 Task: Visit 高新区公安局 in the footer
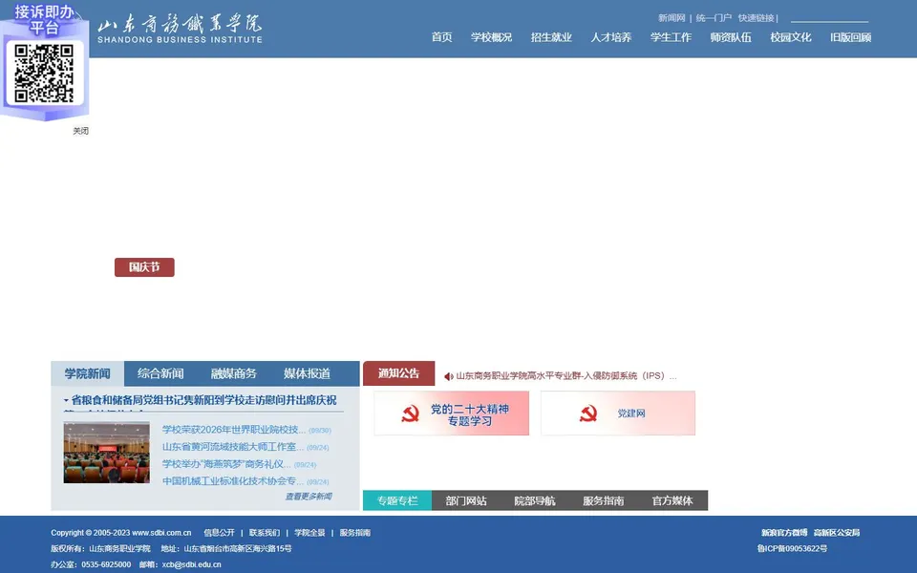tap(837, 533)
